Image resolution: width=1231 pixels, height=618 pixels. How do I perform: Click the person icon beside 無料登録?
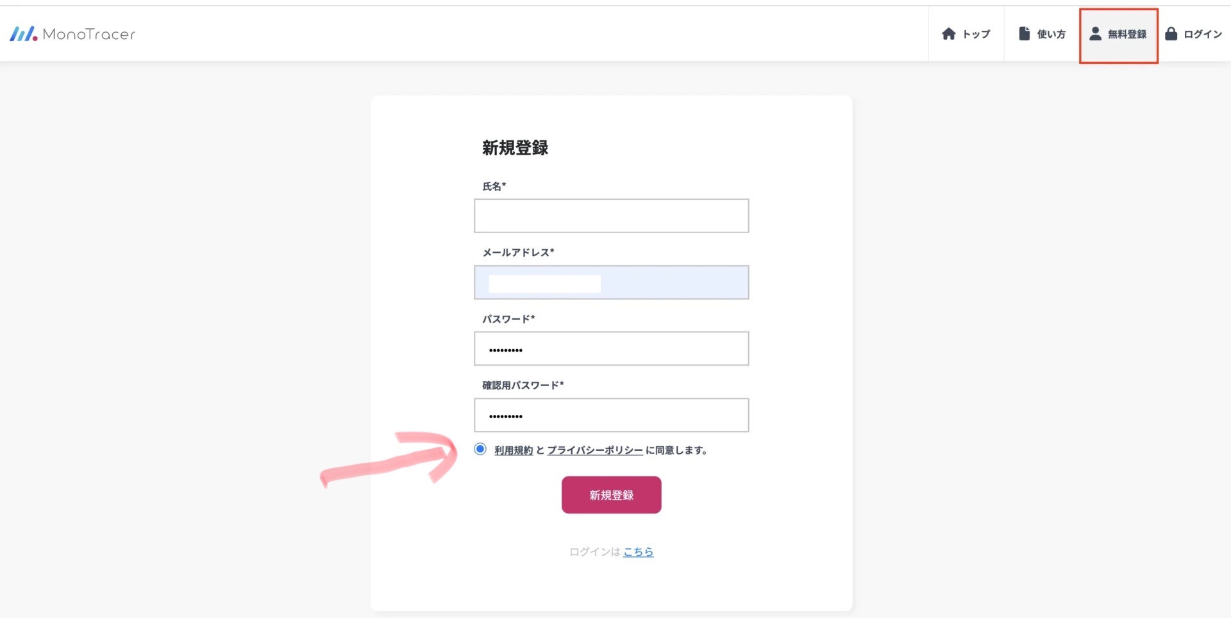[1096, 34]
